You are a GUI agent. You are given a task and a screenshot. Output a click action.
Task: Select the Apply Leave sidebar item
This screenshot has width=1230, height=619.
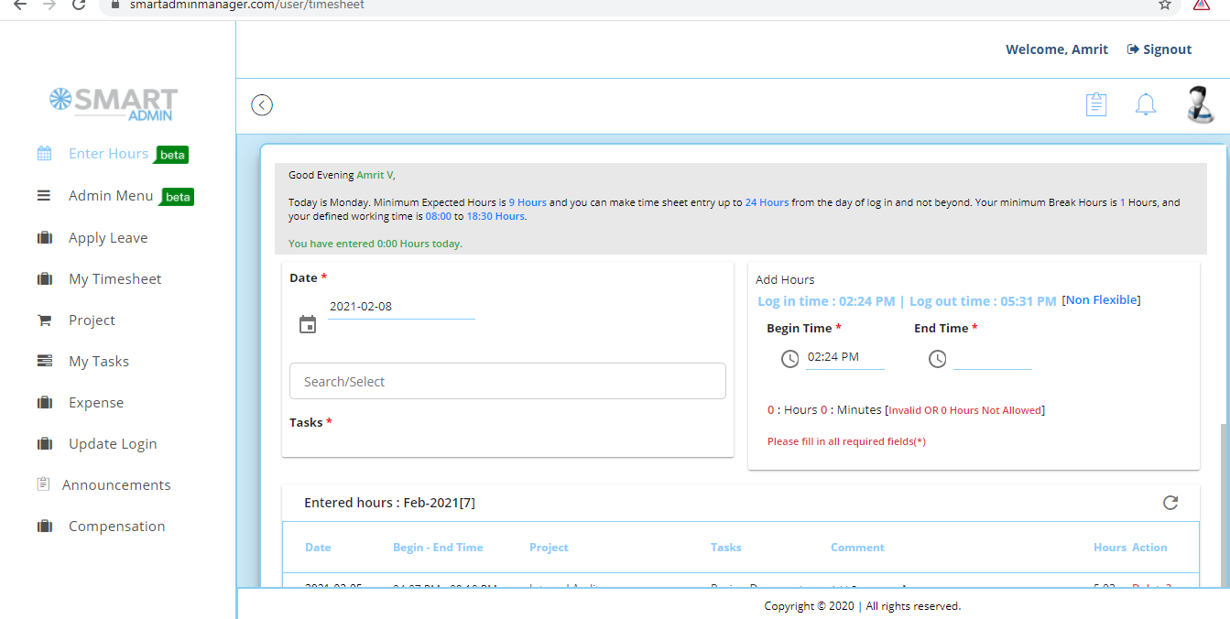[107, 237]
